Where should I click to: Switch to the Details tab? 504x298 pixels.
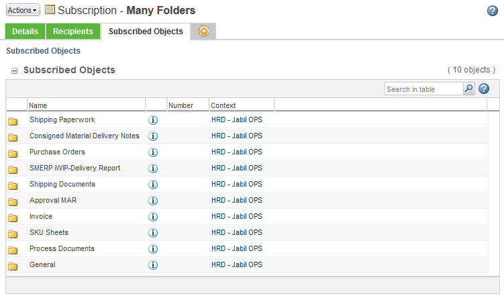(x=25, y=31)
